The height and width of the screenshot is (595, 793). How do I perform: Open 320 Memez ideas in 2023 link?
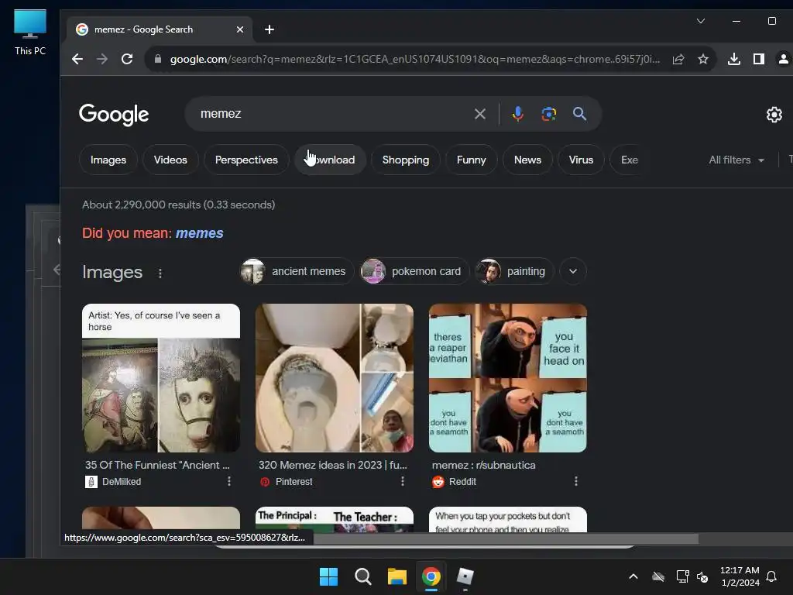(332, 465)
